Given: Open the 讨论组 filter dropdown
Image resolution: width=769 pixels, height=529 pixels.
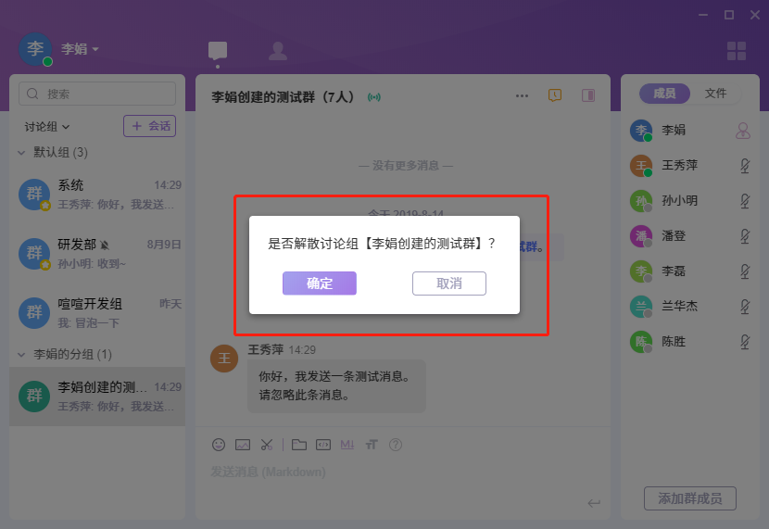Looking at the screenshot, I should [x=47, y=126].
